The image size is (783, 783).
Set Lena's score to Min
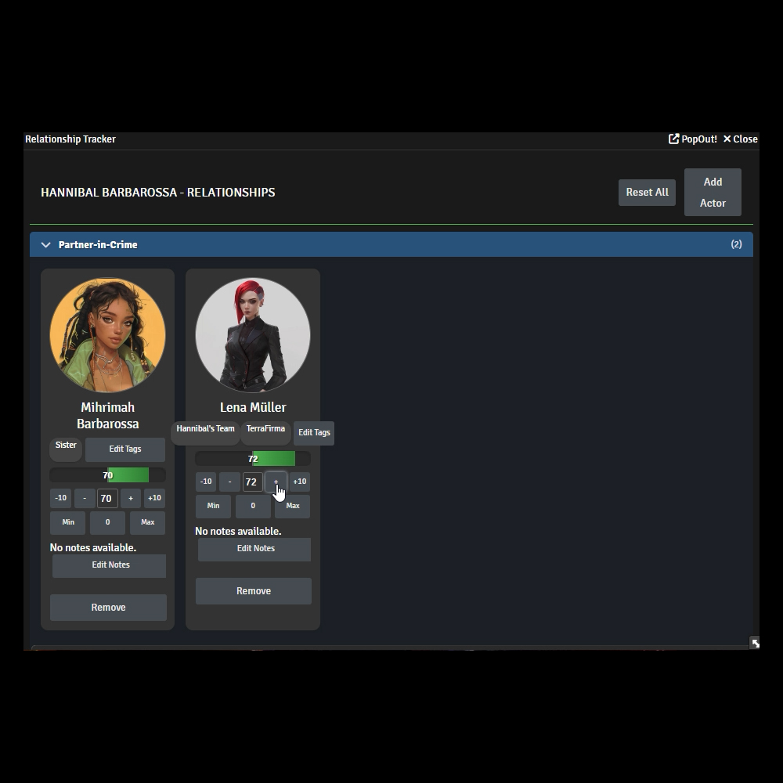[213, 506]
